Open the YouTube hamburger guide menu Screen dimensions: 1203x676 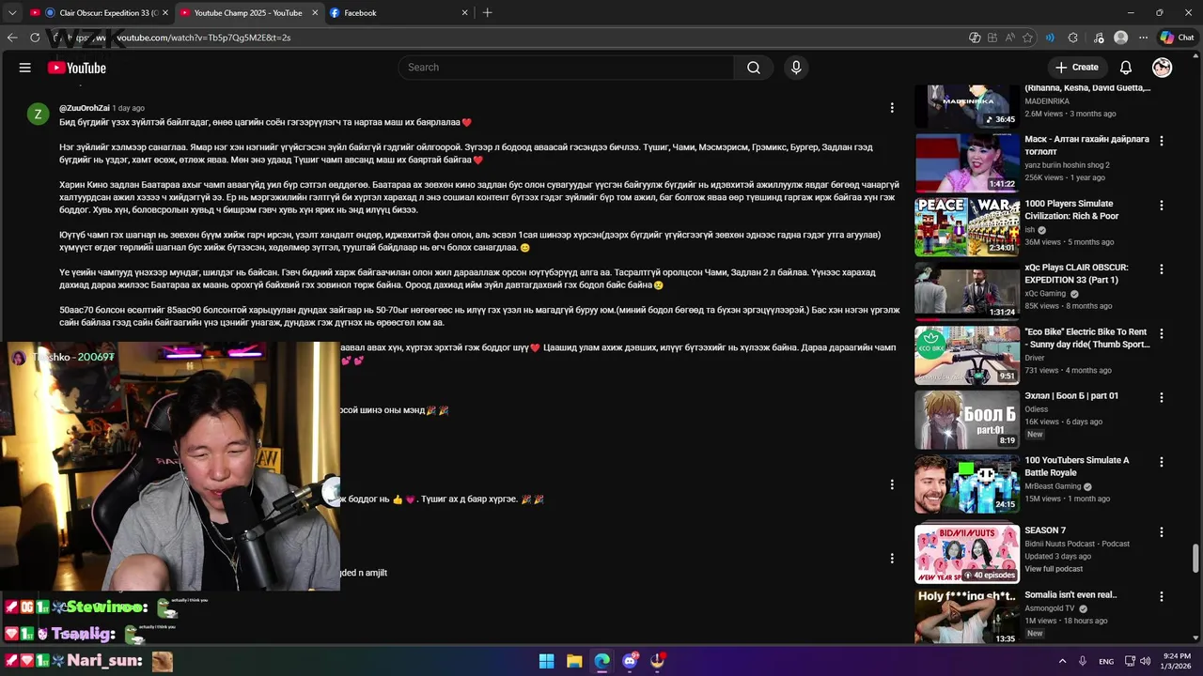pos(25,68)
